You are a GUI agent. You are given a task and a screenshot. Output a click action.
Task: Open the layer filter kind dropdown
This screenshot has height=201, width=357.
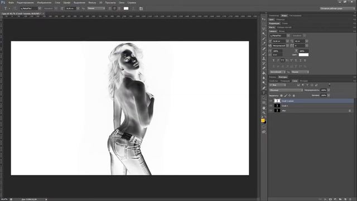click(278, 85)
